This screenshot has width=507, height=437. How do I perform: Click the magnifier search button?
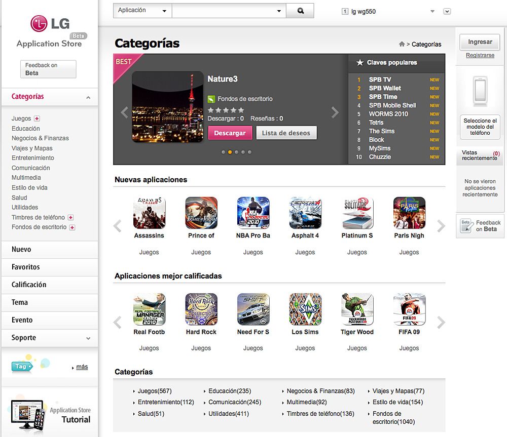coord(300,11)
